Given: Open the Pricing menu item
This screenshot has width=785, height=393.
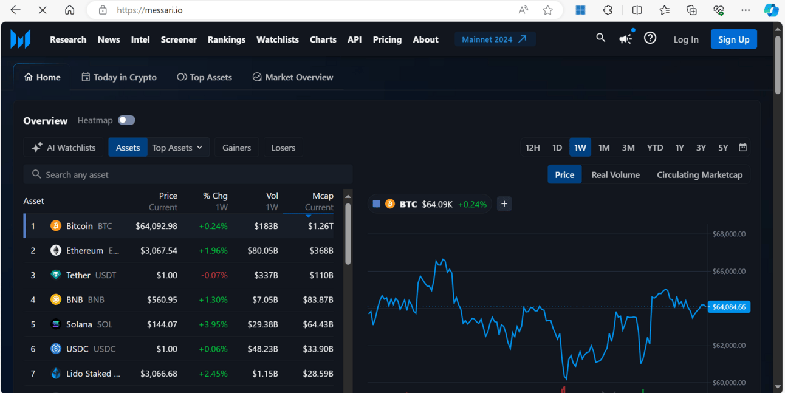Looking at the screenshot, I should [387, 39].
